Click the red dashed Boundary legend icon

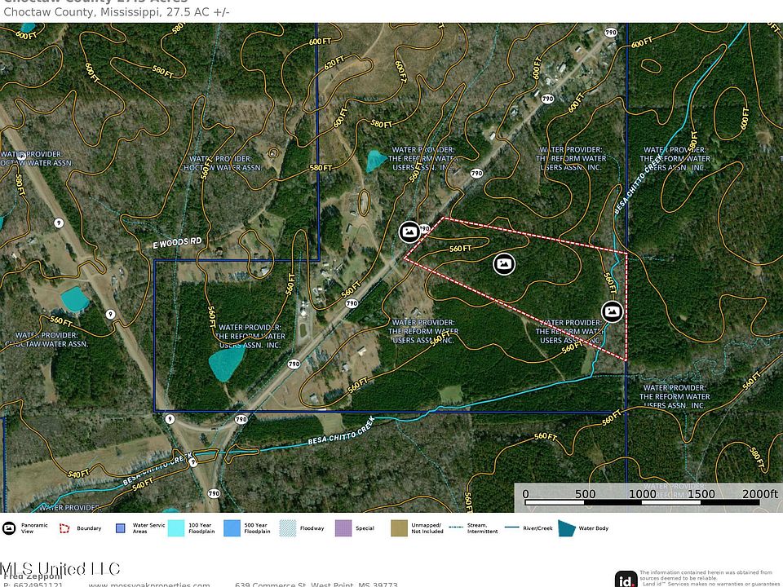click(64, 528)
